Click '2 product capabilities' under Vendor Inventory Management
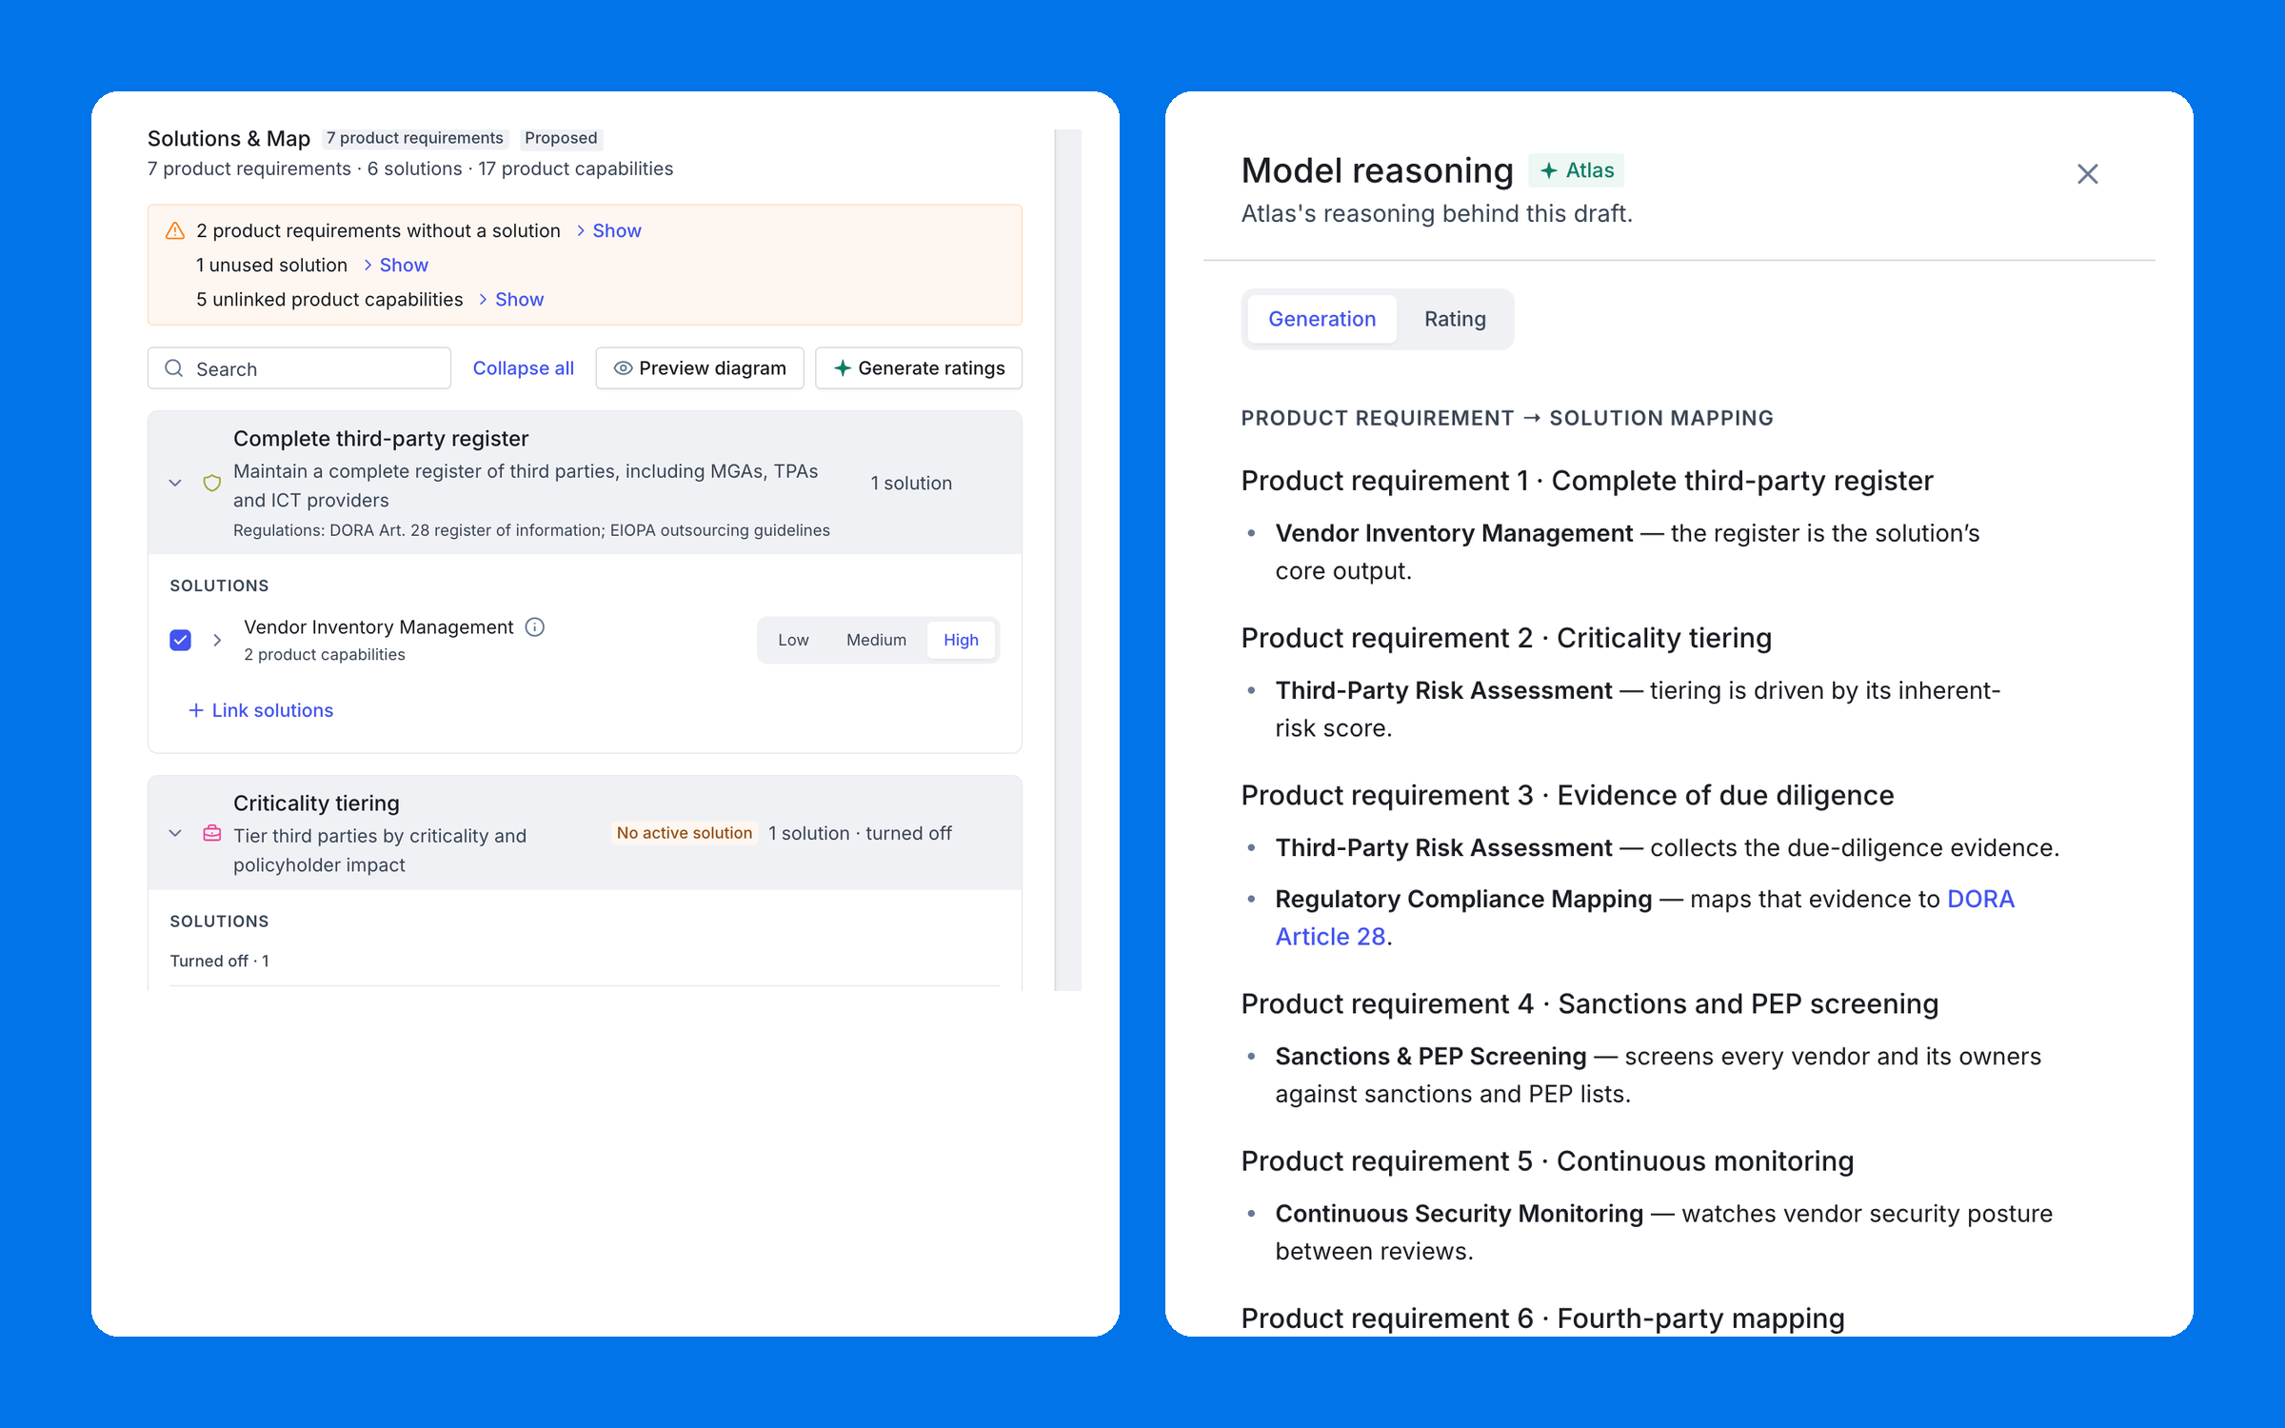This screenshot has width=2285, height=1428. tap(325, 654)
